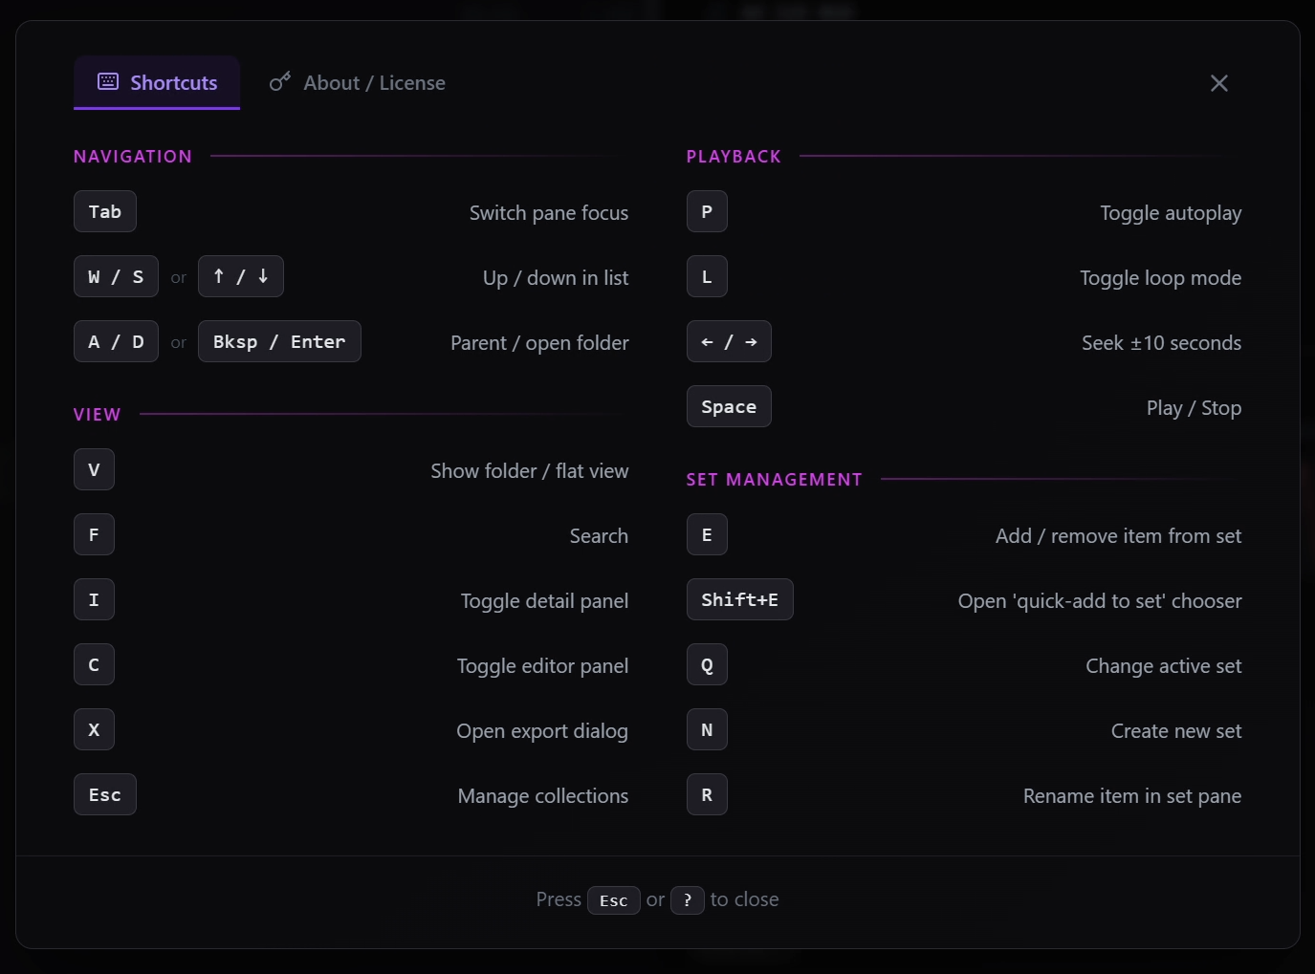The width and height of the screenshot is (1315, 974).
Task: Click the Toggle loop mode label
Action: pyautogui.click(x=1160, y=278)
